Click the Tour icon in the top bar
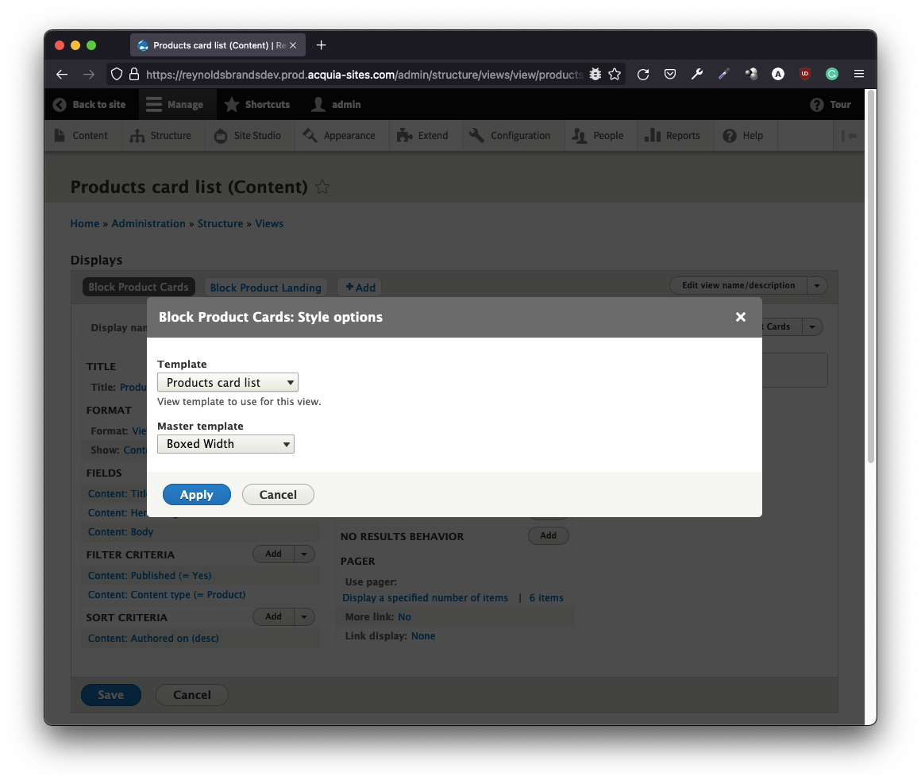This screenshot has height=784, width=921. click(816, 104)
